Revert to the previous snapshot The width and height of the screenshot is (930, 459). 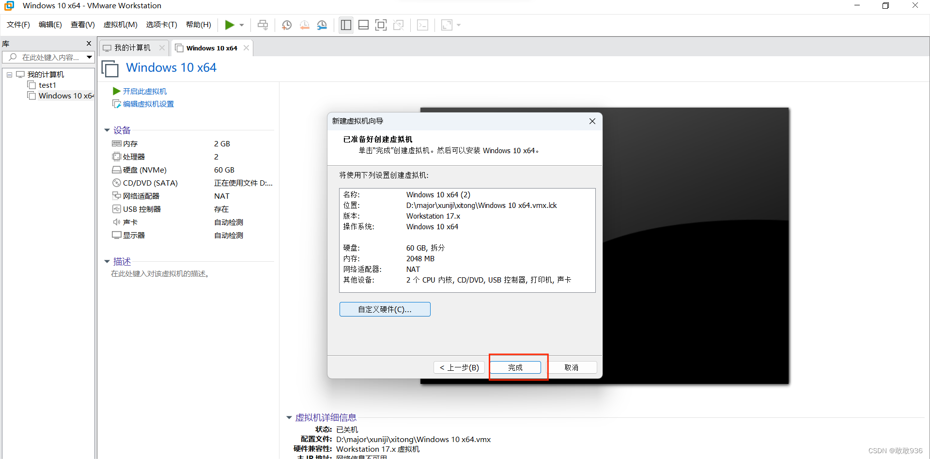[x=305, y=25]
